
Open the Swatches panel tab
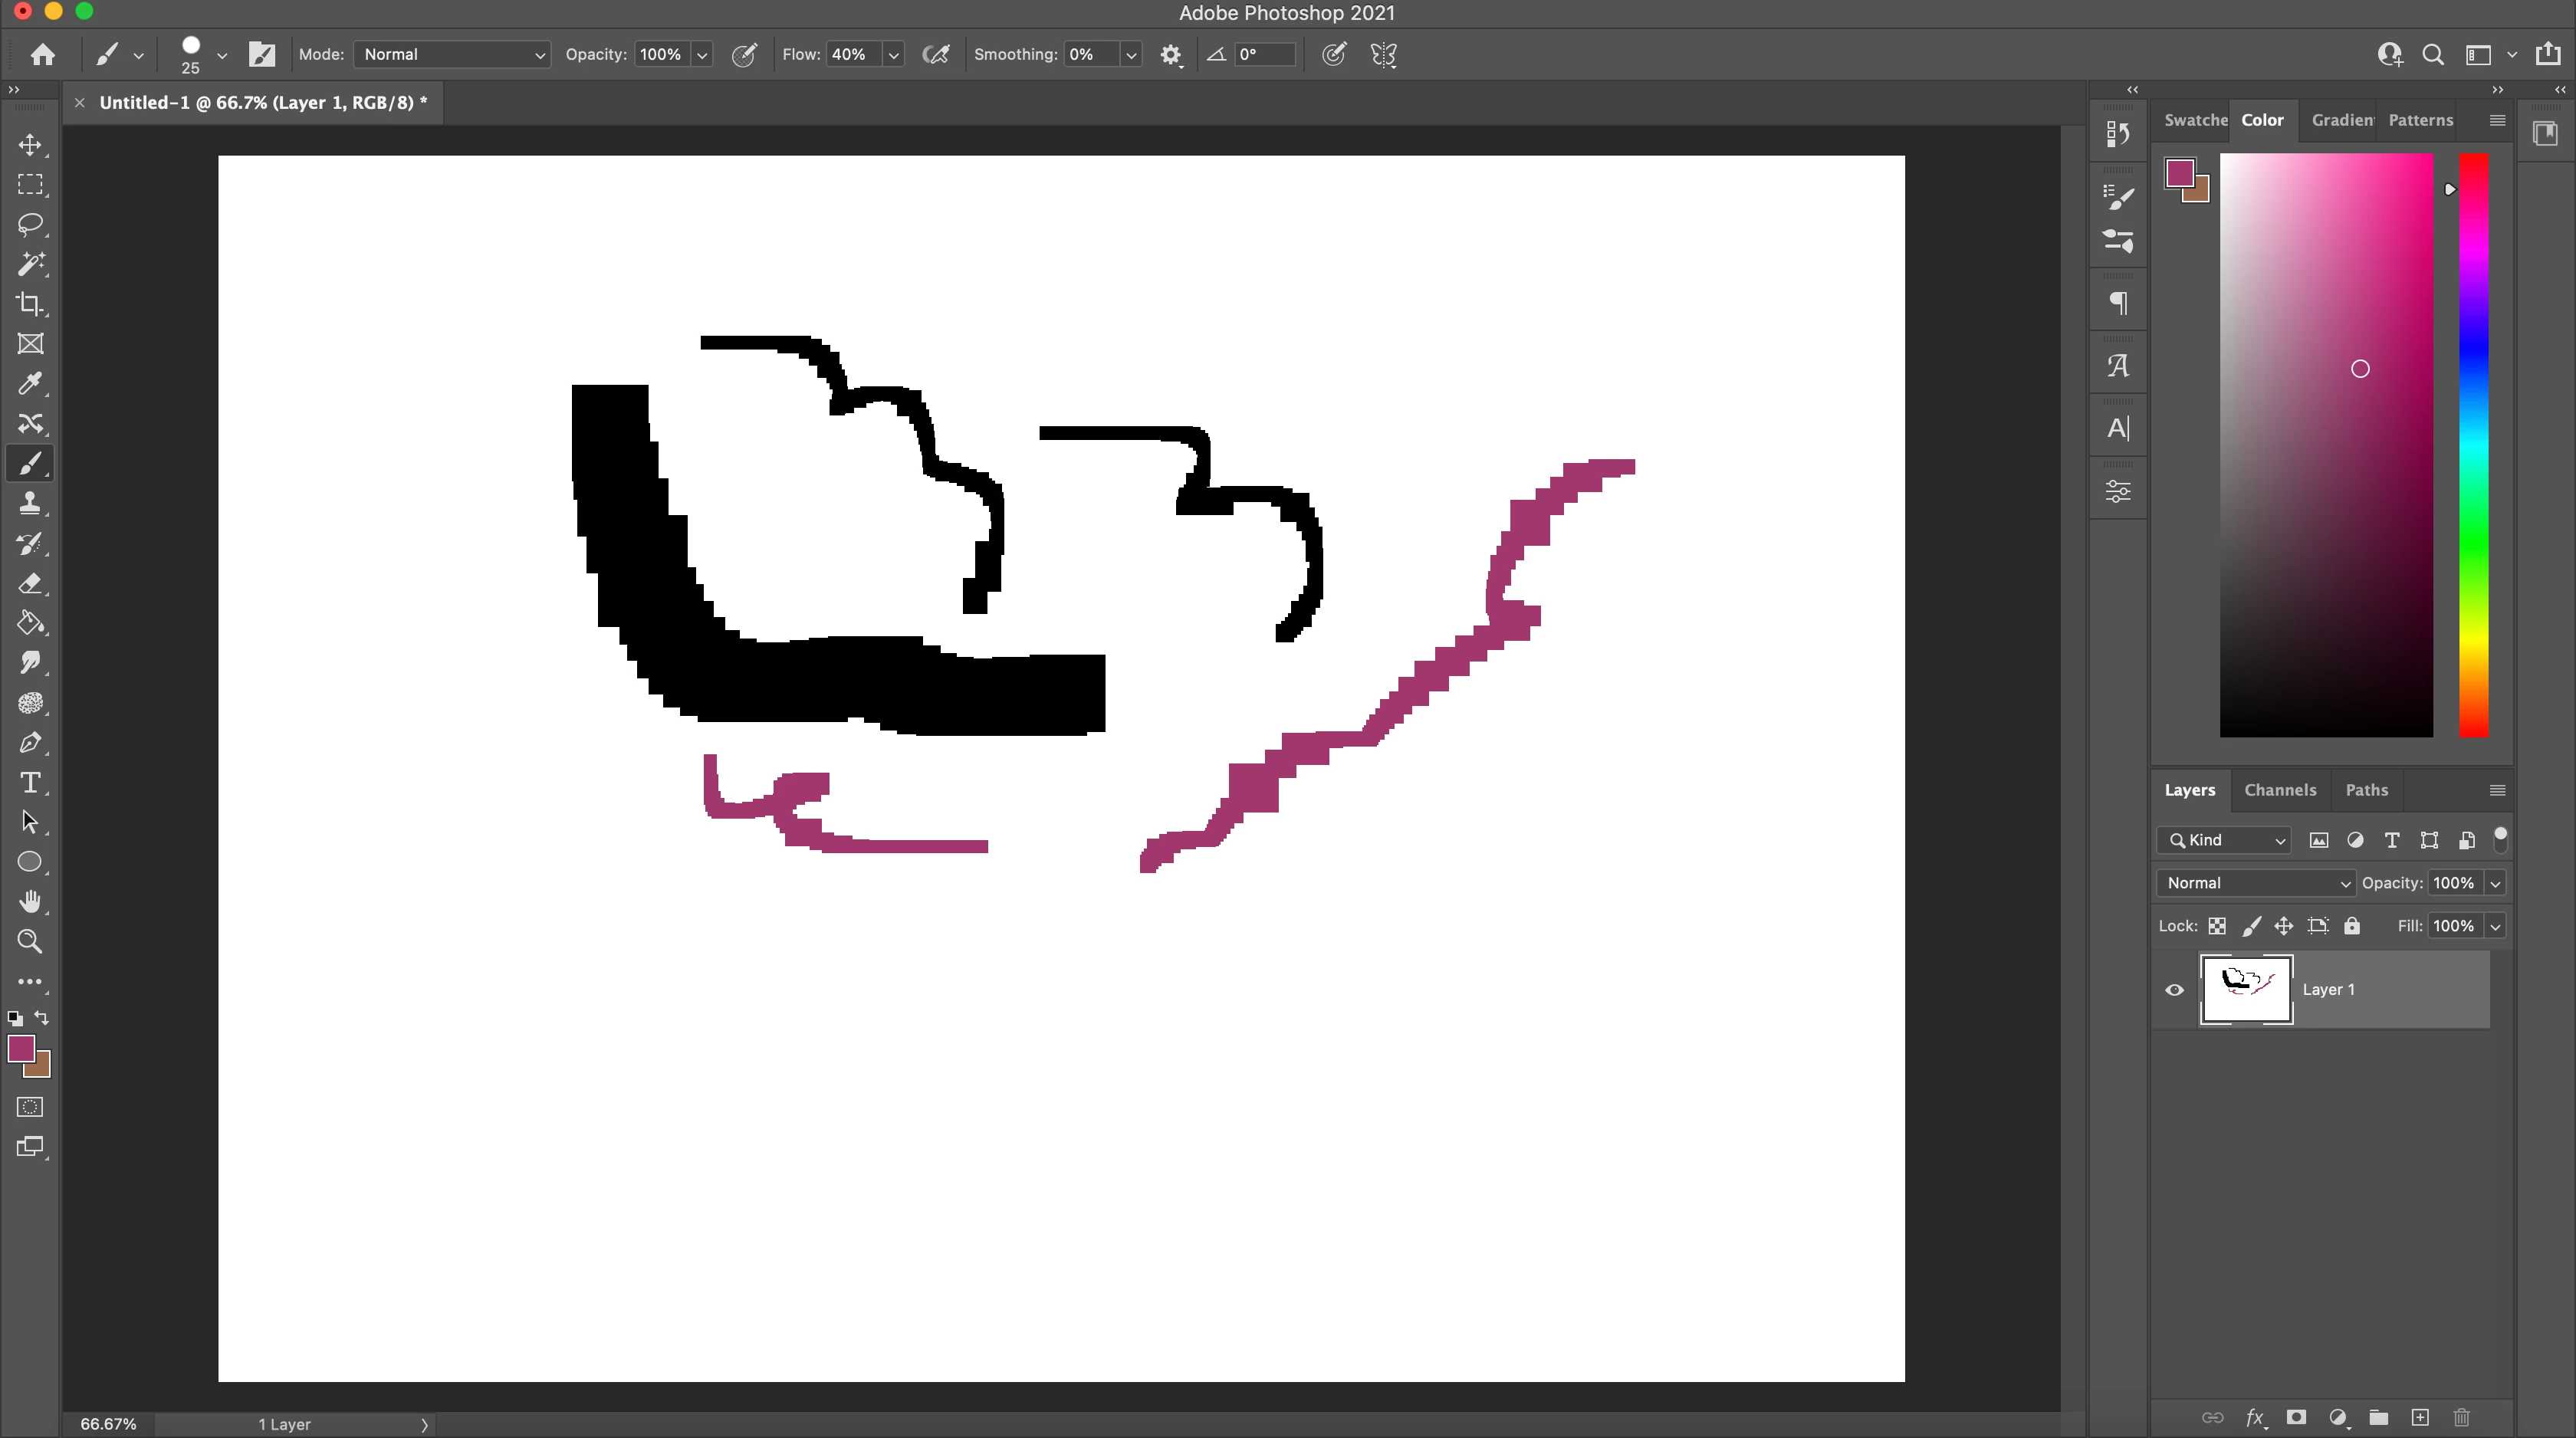(x=2195, y=120)
